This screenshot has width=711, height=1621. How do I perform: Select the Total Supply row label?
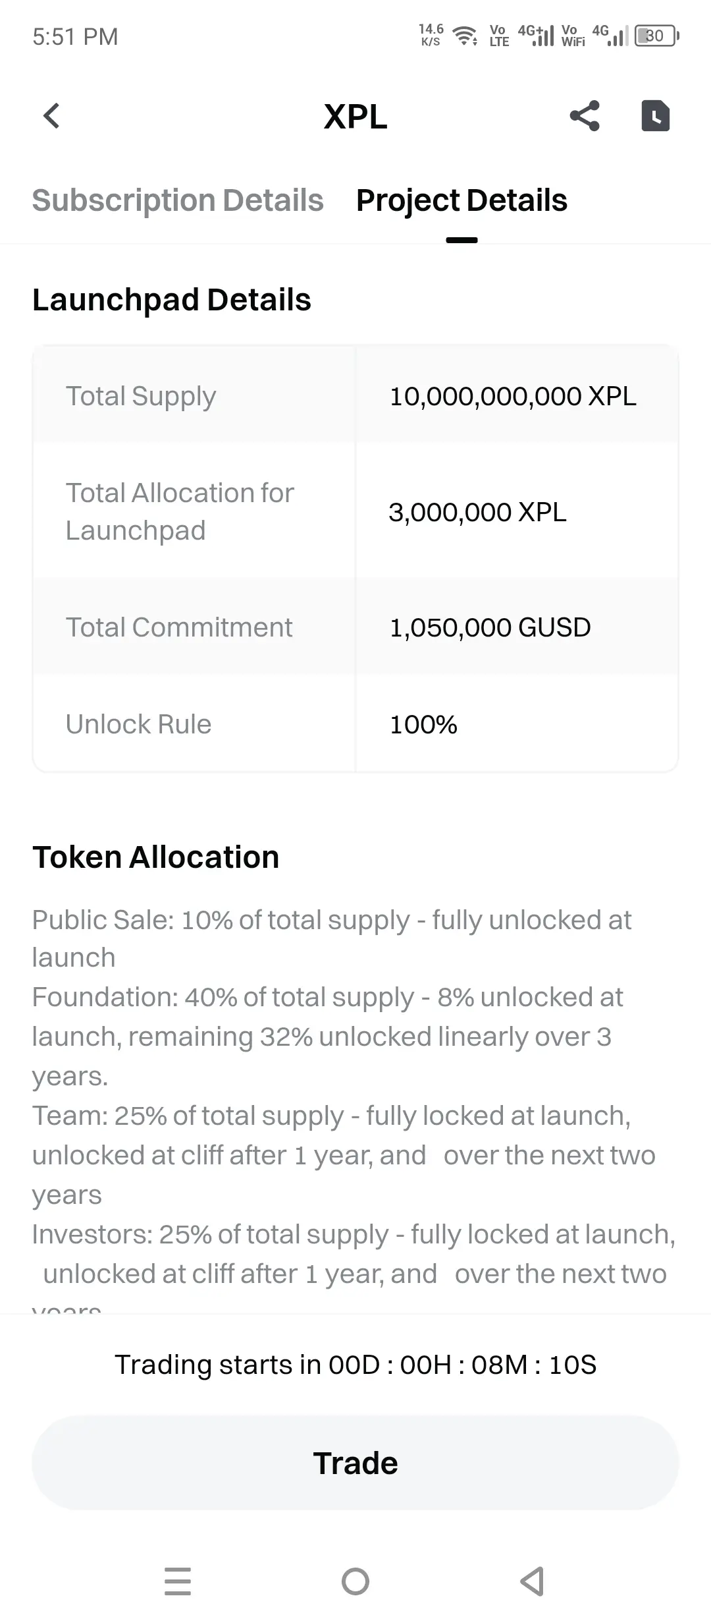(x=140, y=396)
